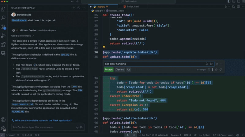Image resolution: width=245 pixels, height=137 pixels.
Task: Ask suggested question about available routes
Action: coord(43,120)
